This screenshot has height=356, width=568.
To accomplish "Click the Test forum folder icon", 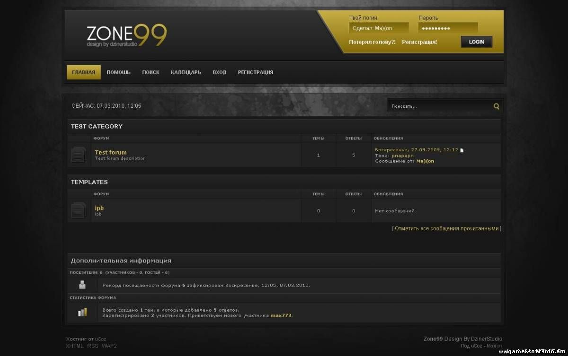I will tap(79, 155).
